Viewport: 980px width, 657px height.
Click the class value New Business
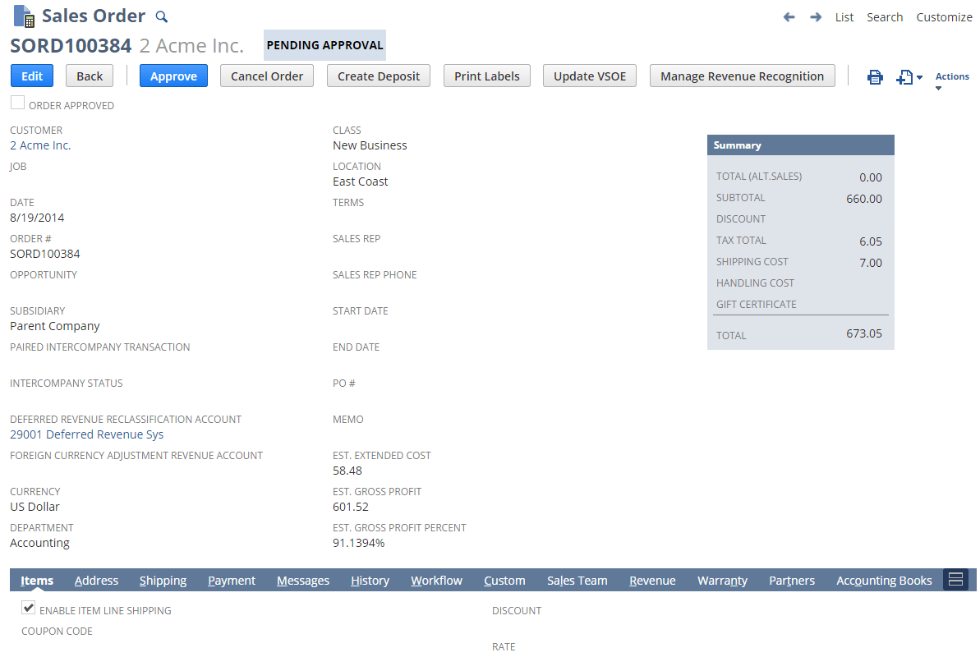[370, 145]
